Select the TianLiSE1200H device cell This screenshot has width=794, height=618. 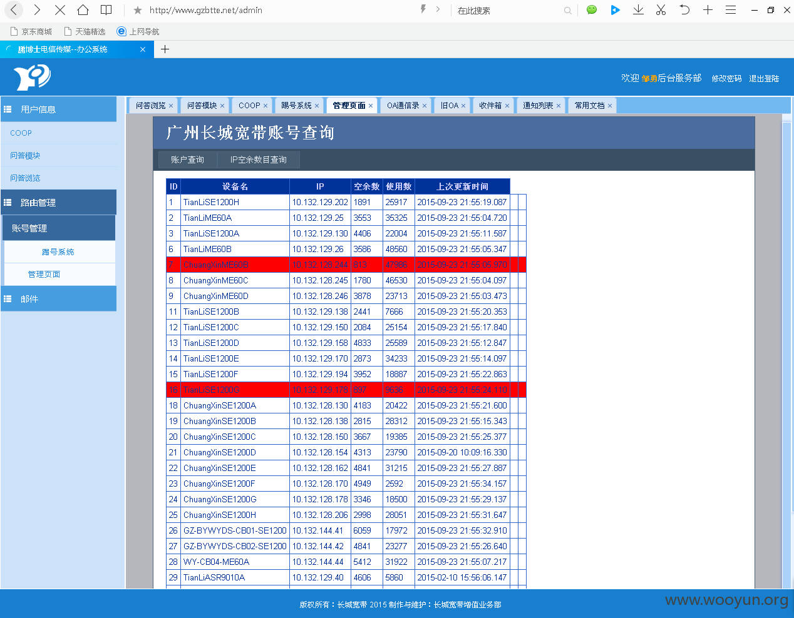pyautogui.click(x=235, y=202)
